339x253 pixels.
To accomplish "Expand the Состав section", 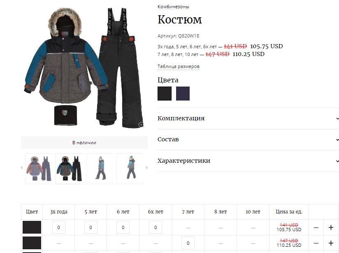I will pos(248,140).
